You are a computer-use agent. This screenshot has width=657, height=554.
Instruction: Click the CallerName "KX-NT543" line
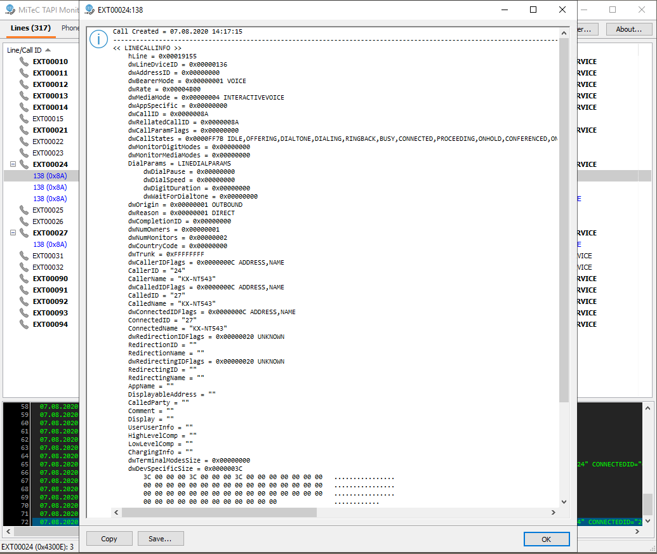172,279
